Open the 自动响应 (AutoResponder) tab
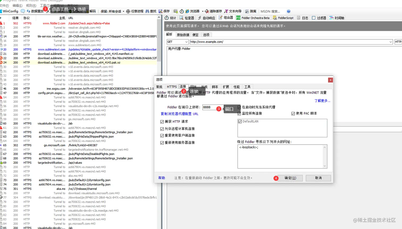The width and height of the screenshot is (402, 229). click(x=207, y=18)
